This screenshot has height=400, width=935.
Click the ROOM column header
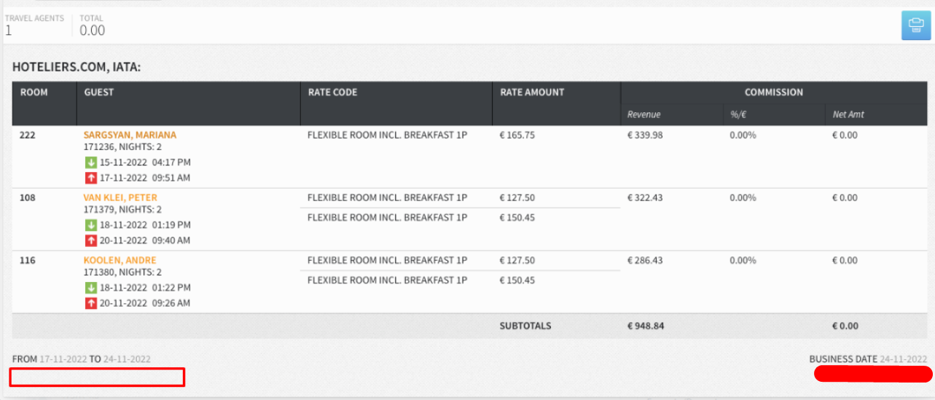tap(34, 93)
